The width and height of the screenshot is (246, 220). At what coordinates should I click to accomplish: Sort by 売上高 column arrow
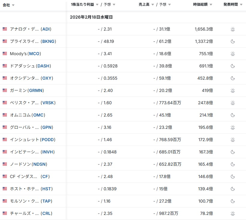click(153, 5)
